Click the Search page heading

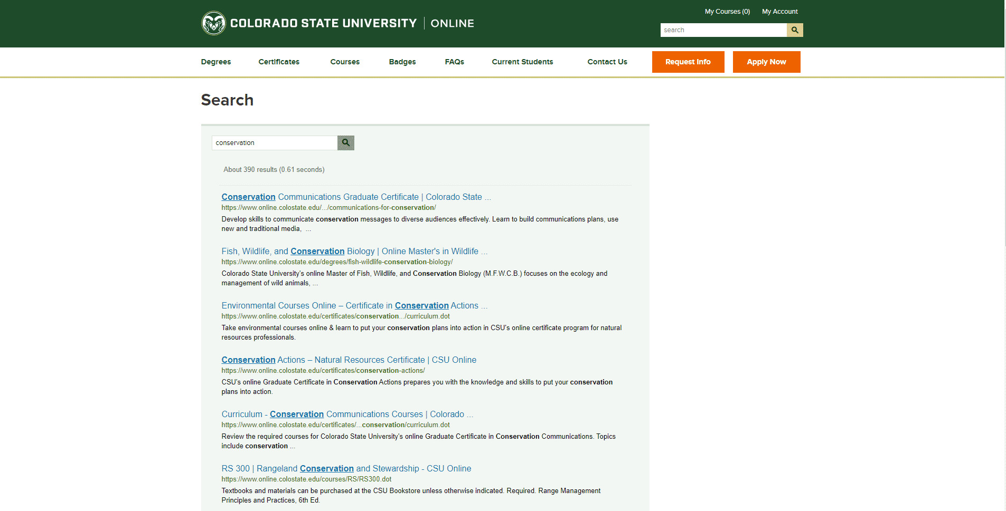pos(227,100)
